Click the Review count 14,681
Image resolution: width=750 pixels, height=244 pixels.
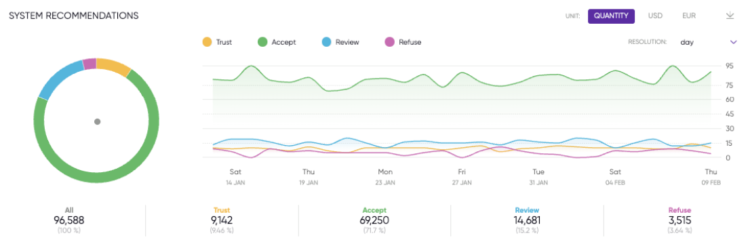click(527, 220)
